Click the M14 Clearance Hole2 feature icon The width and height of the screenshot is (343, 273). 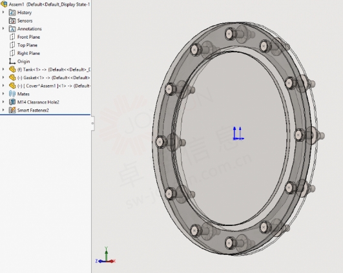pos(12,102)
